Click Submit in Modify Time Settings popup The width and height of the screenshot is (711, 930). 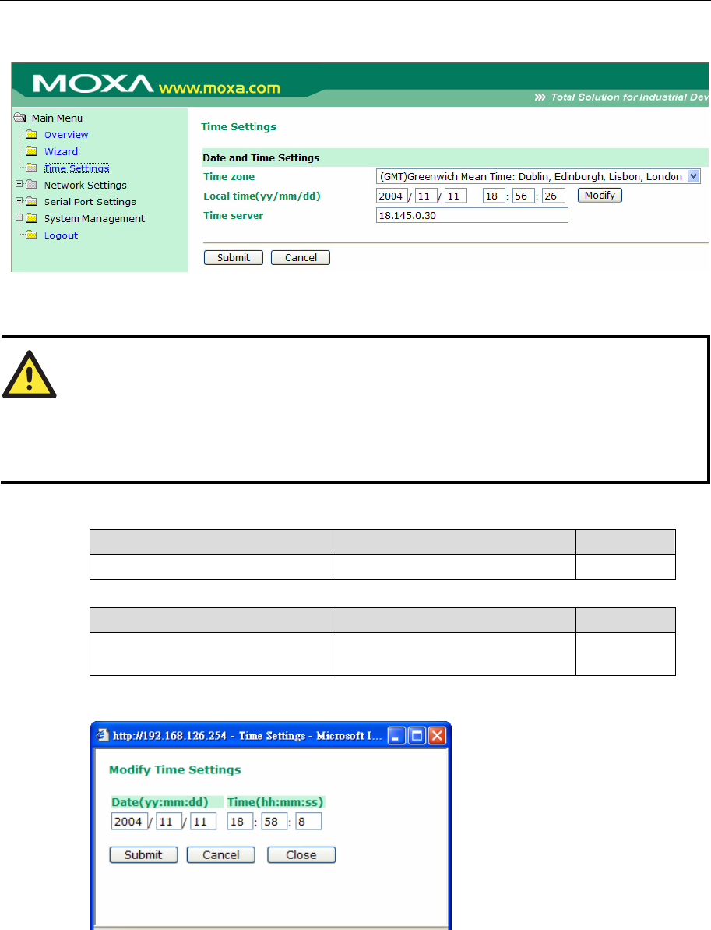pos(143,854)
